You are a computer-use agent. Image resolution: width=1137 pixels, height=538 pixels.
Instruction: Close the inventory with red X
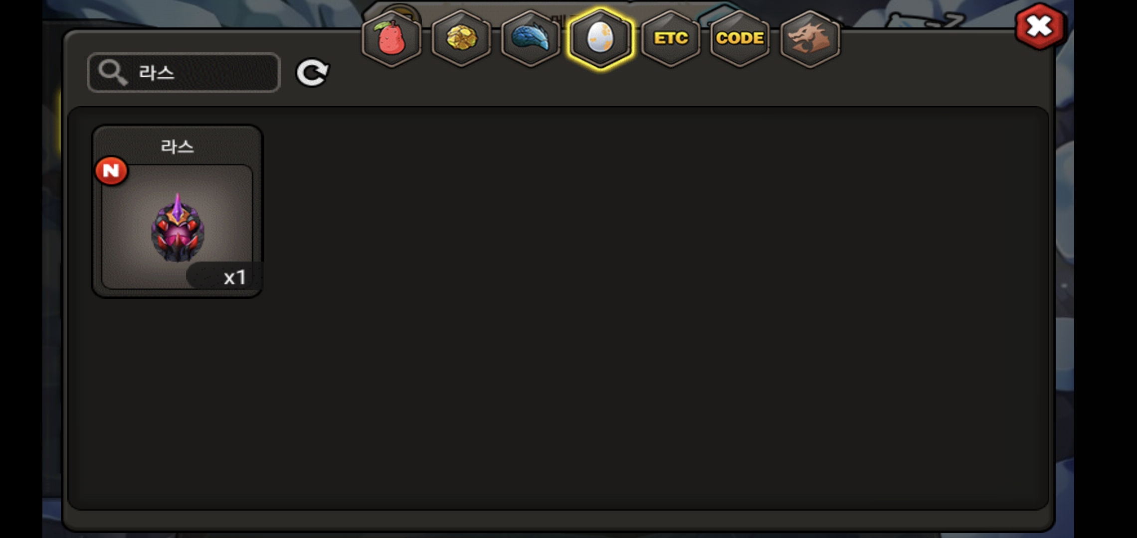[x=1039, y=26]
